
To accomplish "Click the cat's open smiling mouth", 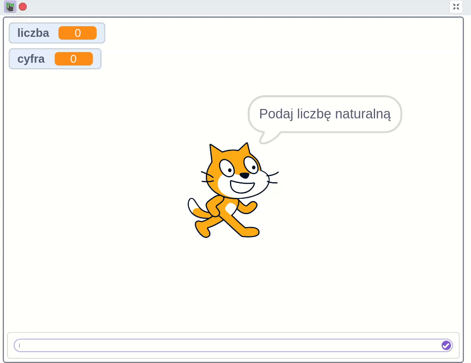I will click(x=242, y=186).
